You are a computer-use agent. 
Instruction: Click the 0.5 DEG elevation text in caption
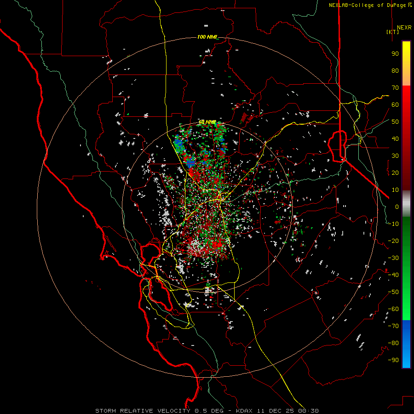tap(209, 411)
